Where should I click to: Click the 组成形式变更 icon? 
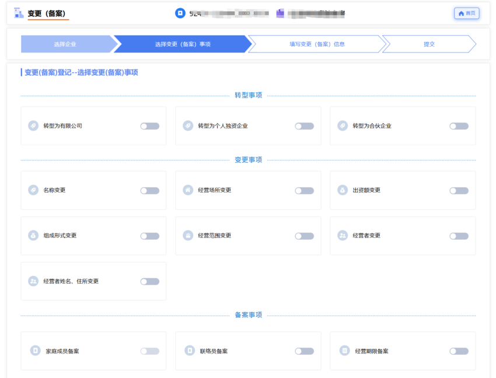[33, 236]
